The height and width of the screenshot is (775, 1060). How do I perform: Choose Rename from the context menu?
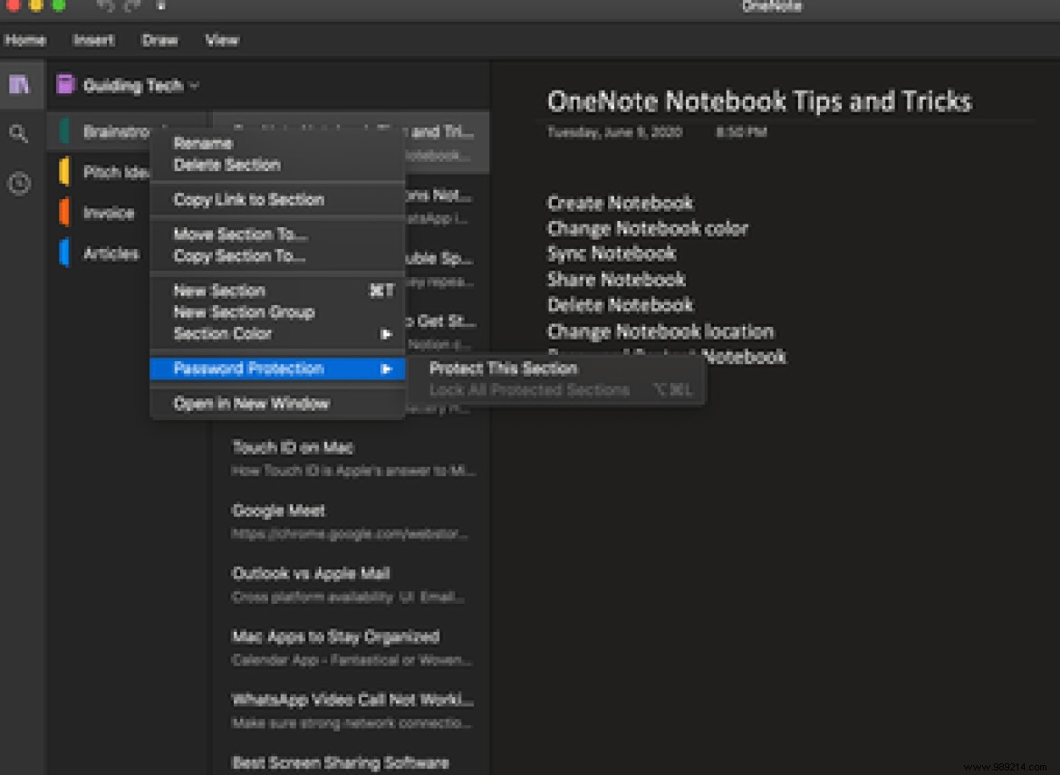pyautogui.click(x=203, y=143)
